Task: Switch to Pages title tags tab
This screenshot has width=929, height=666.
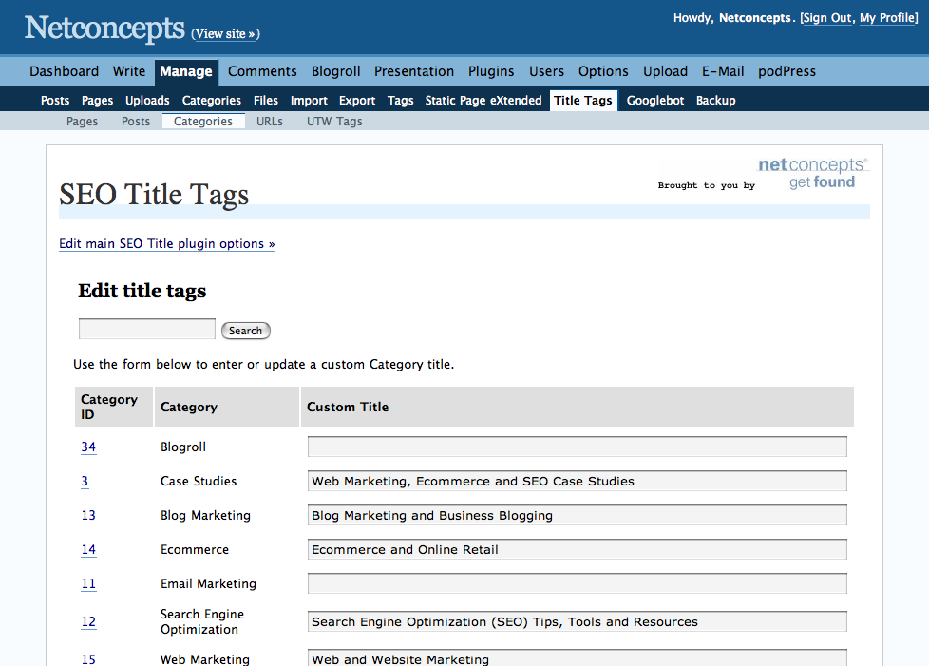Action: pos(83,122)
